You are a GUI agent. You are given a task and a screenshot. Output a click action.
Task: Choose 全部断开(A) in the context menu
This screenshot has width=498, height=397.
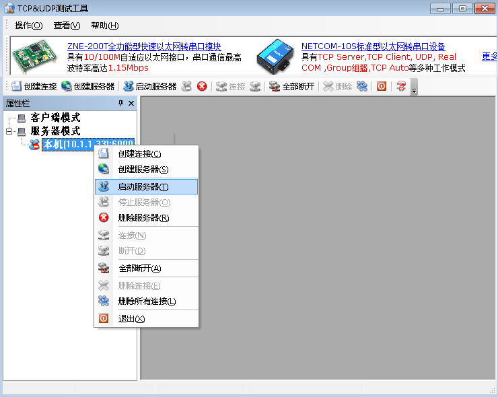[x=146, y=268]
